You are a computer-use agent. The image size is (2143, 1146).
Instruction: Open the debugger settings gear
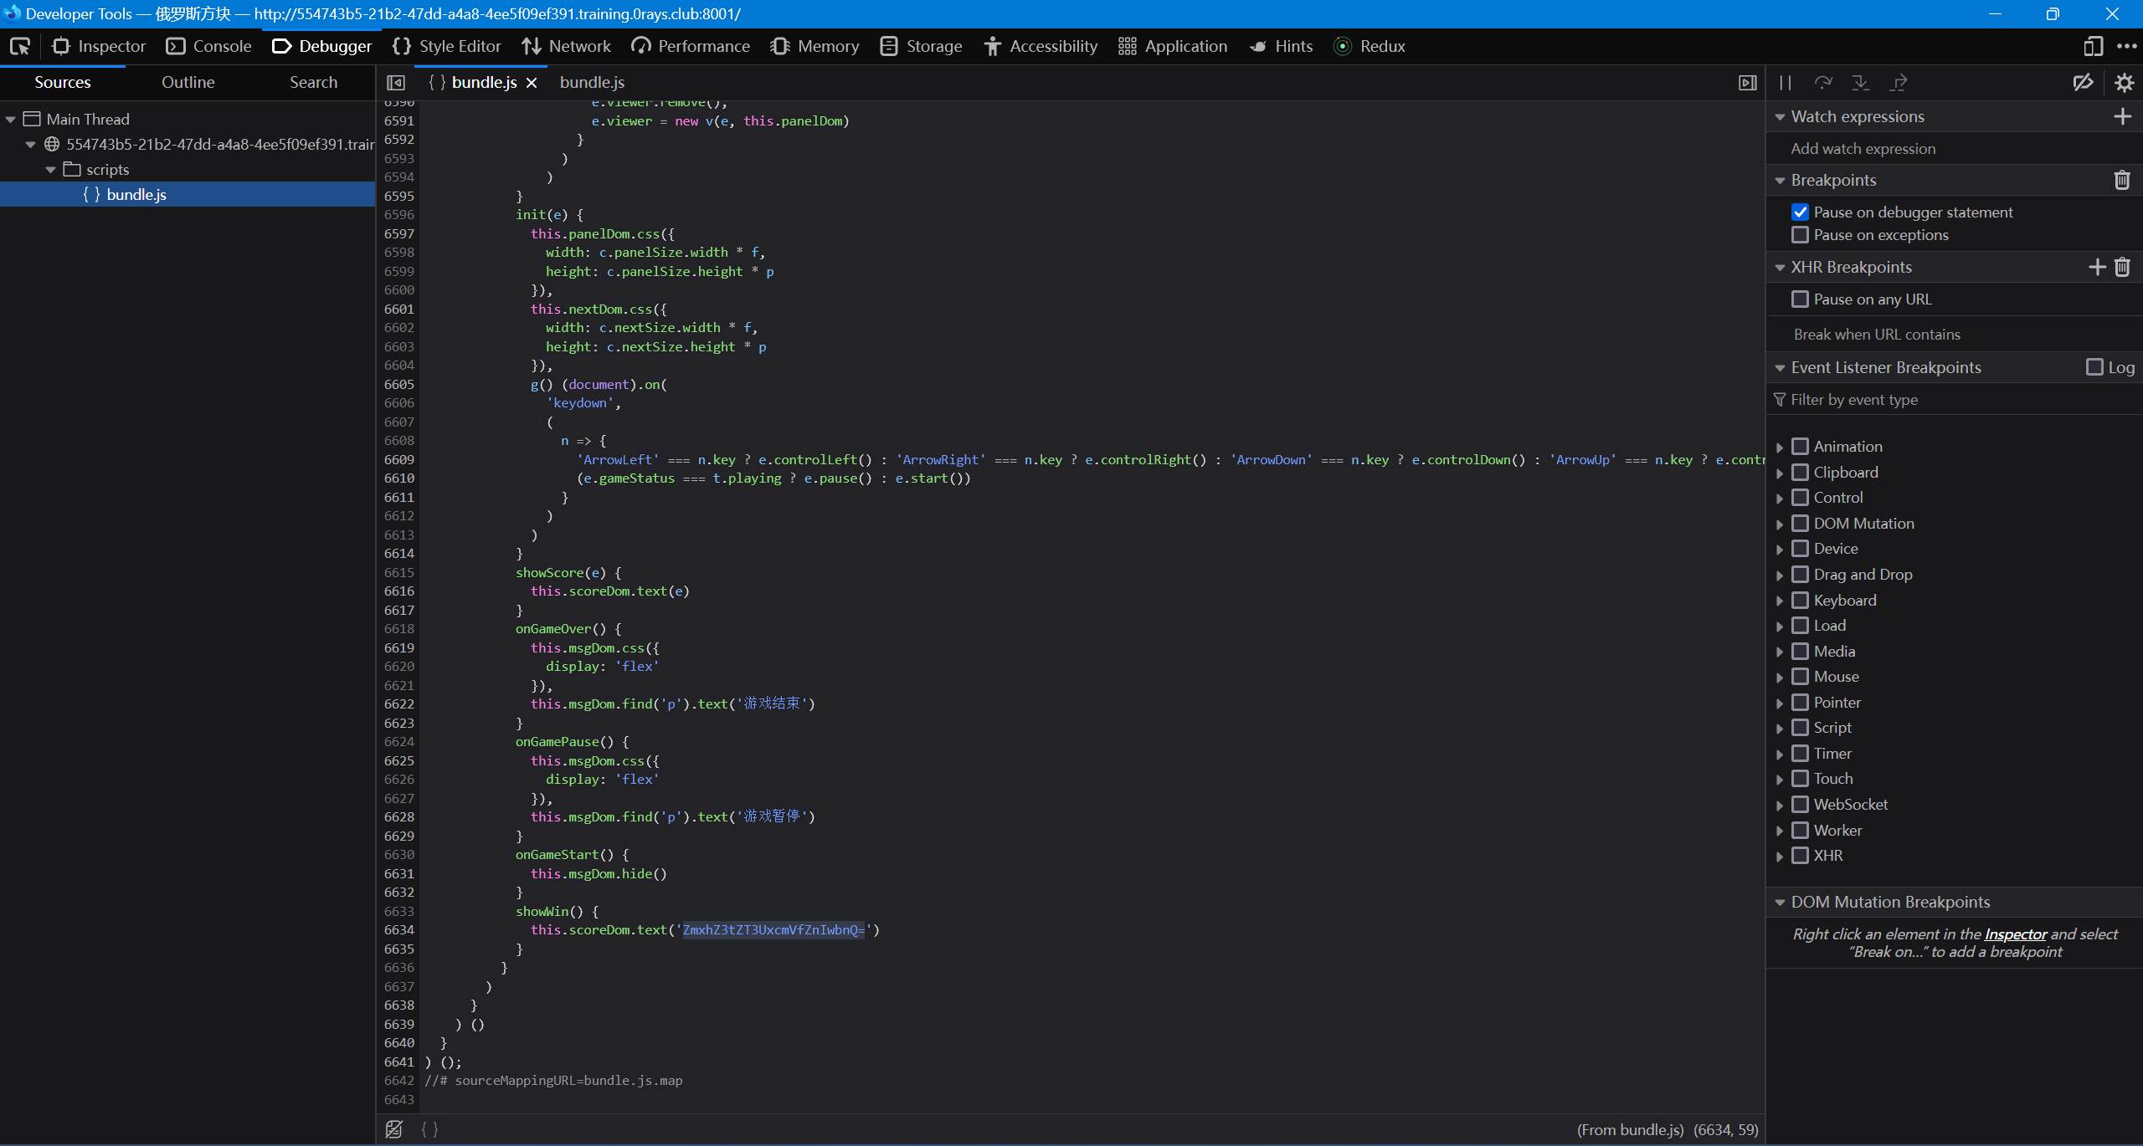coord(2124,82)
